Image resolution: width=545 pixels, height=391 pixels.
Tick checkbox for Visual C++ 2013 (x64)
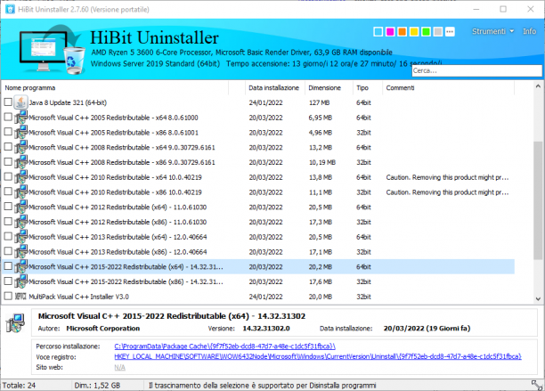(x=8, y=237)
